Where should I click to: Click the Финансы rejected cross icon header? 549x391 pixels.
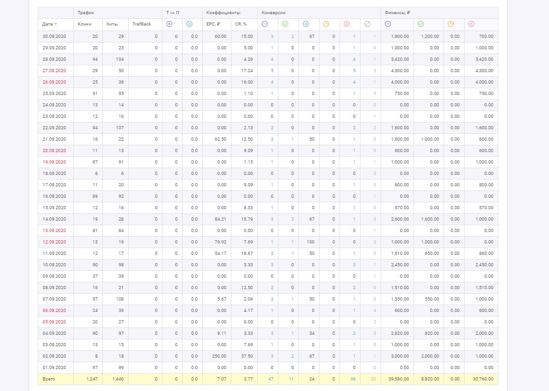point(471,24)
